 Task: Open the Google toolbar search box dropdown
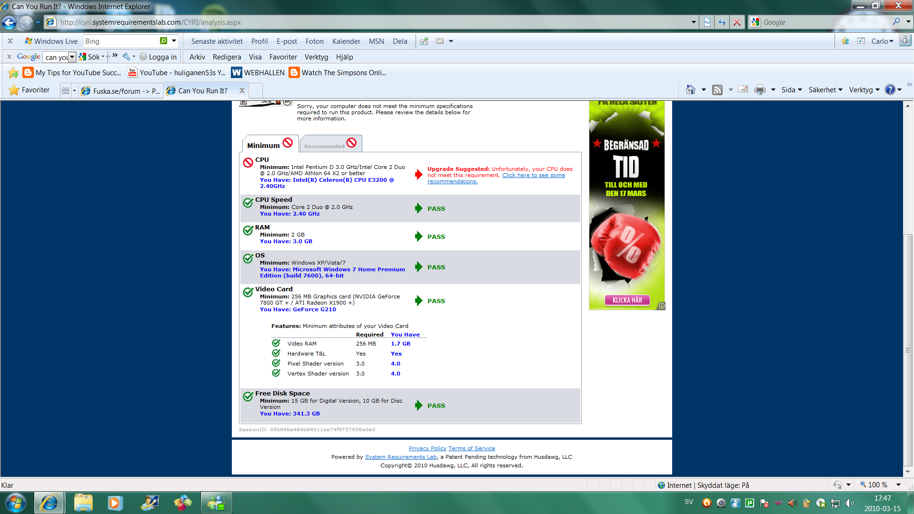[72, 57]
